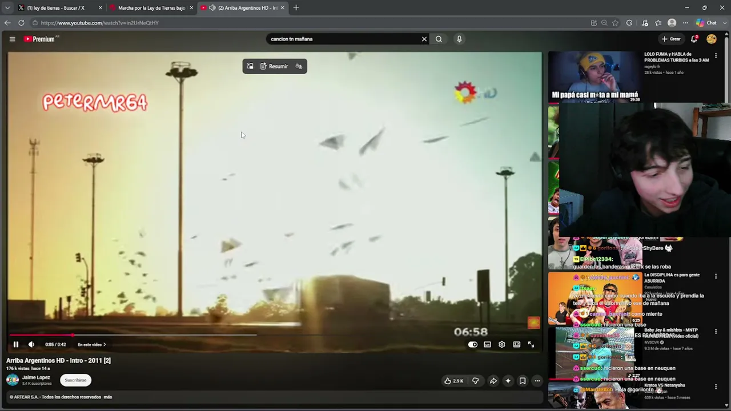Close the 'ley de tierras' tab

point(101,8)
